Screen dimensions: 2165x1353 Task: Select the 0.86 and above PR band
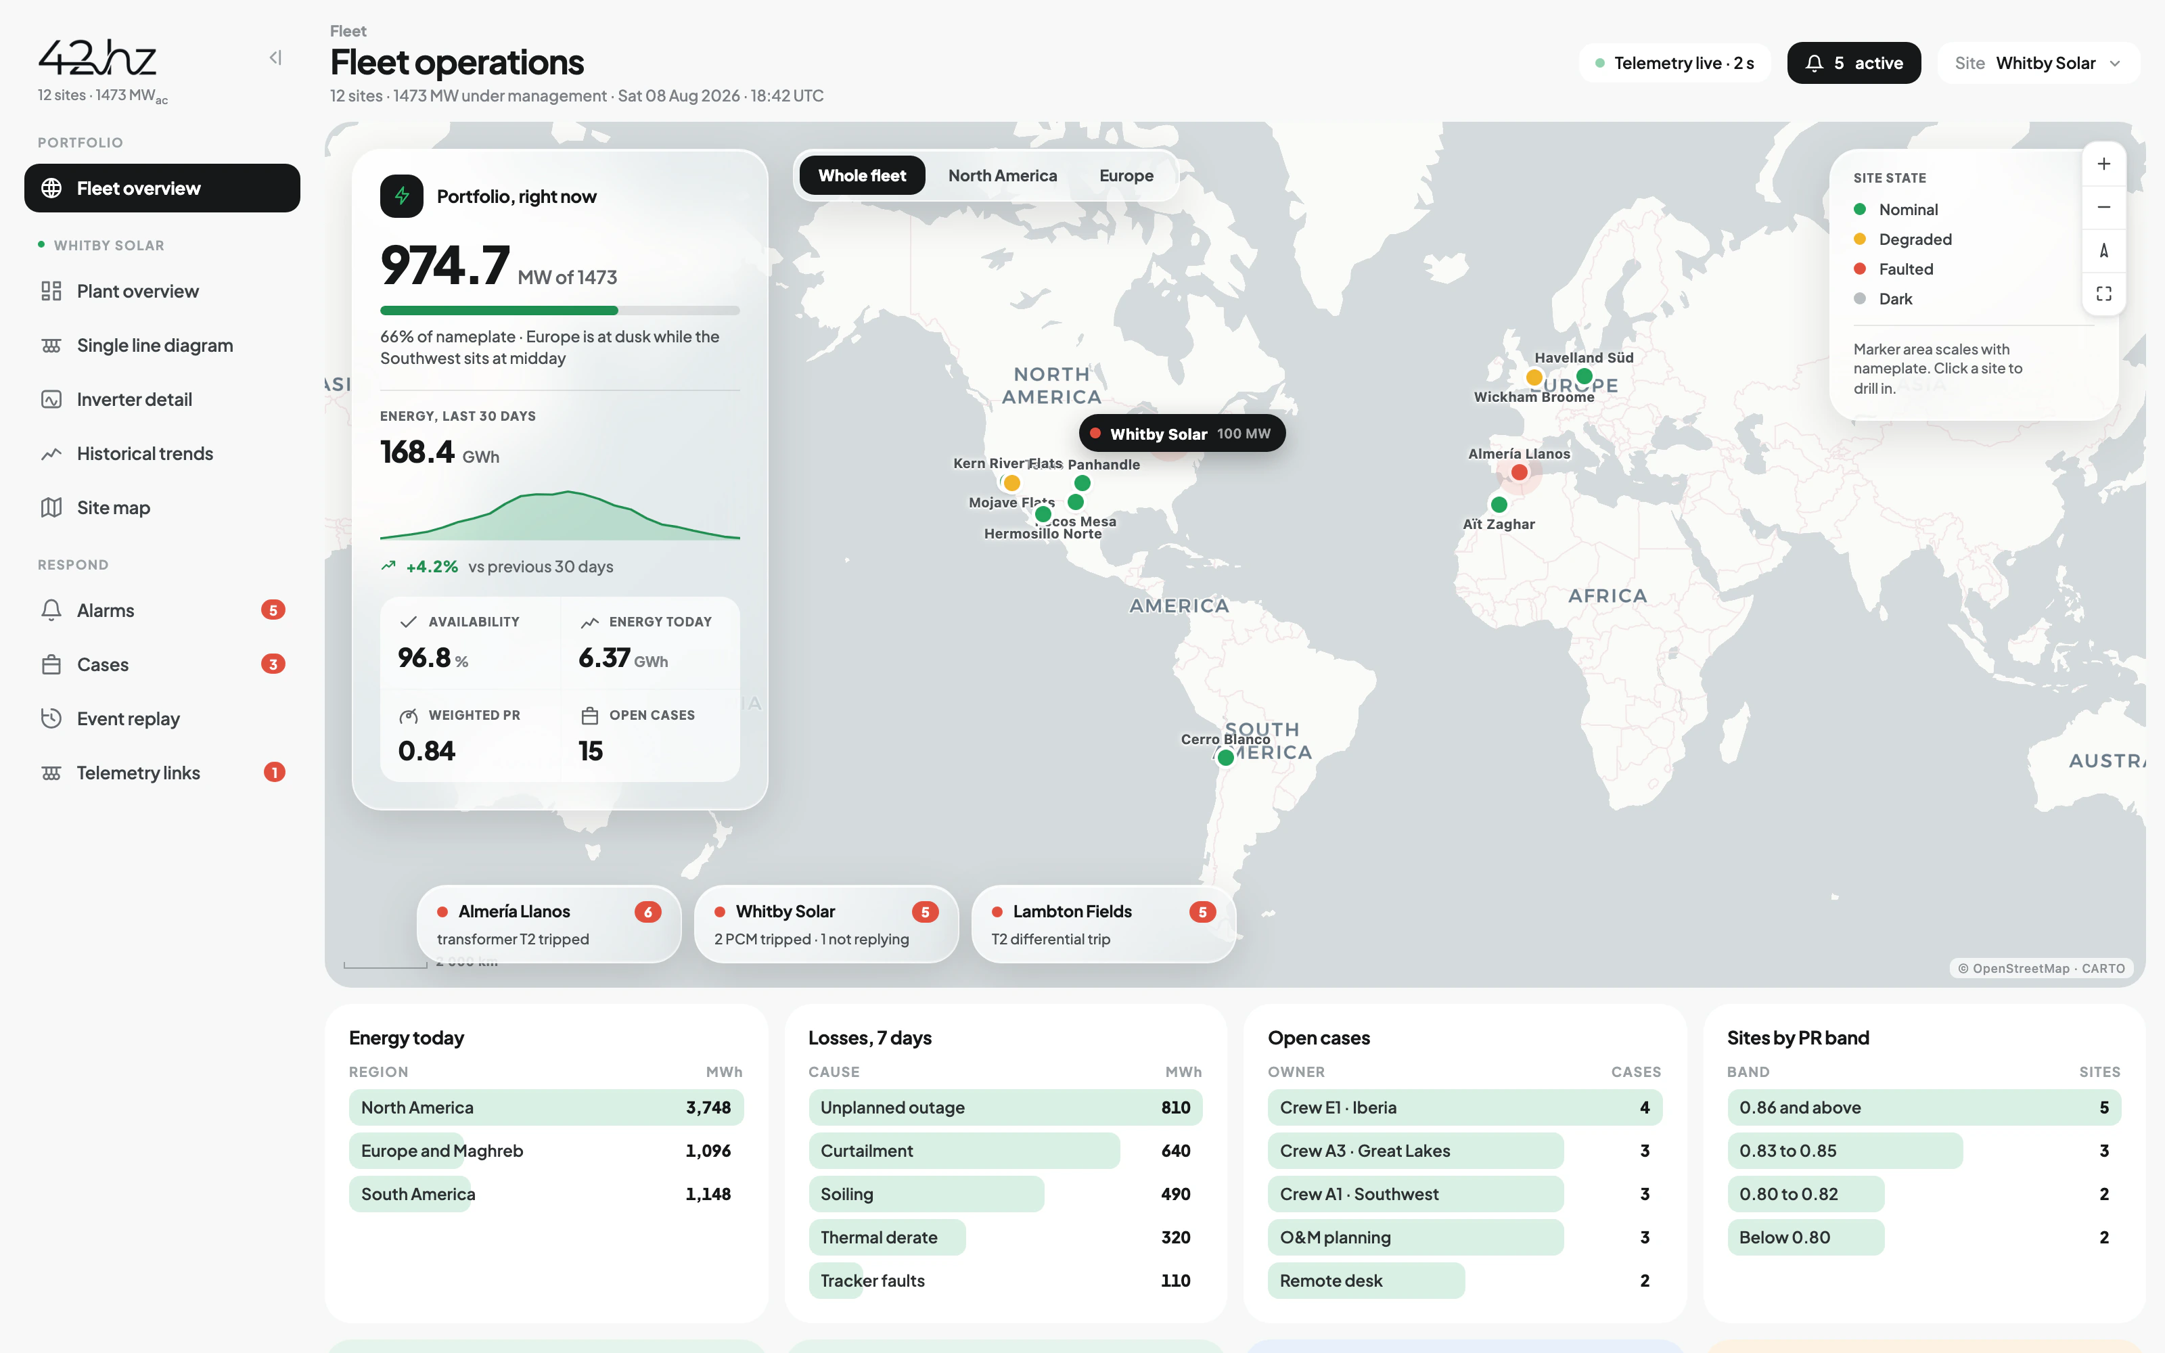[1924, 1107]
